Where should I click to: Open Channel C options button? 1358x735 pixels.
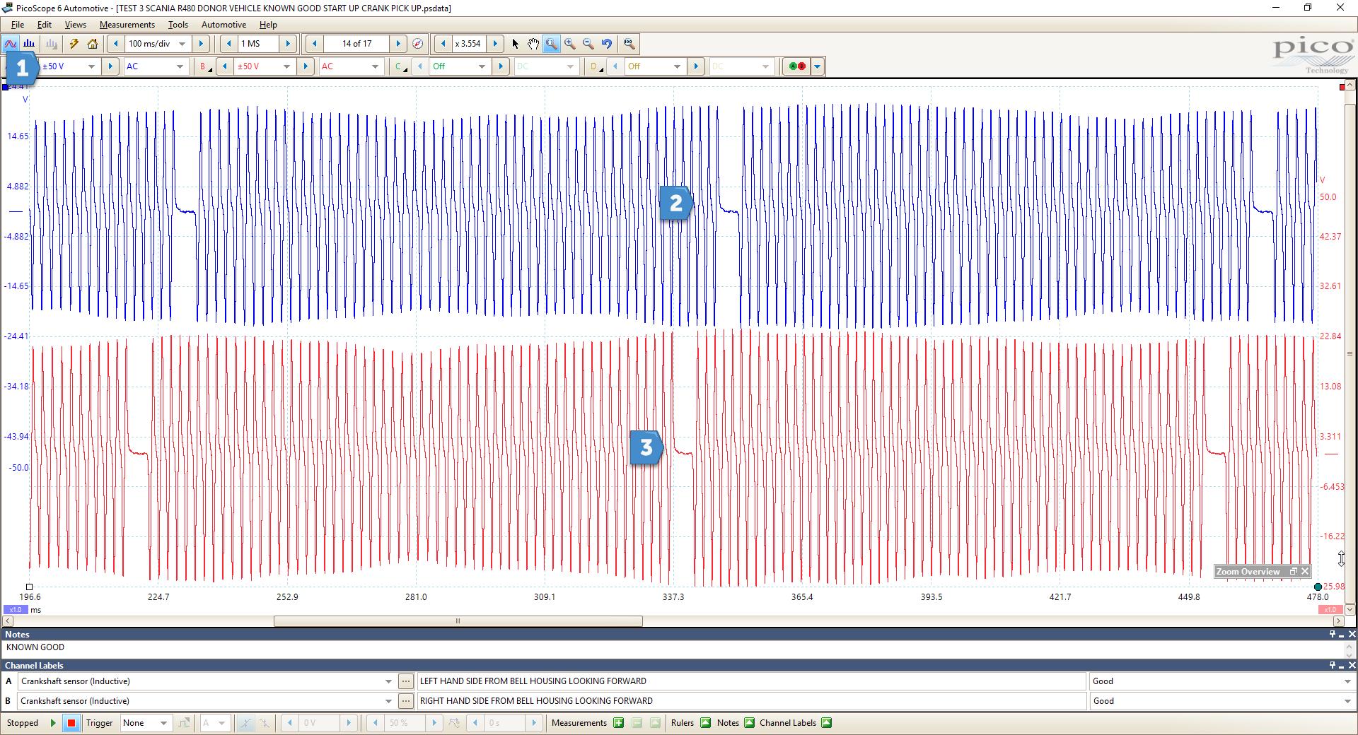(x=400, y=66)
